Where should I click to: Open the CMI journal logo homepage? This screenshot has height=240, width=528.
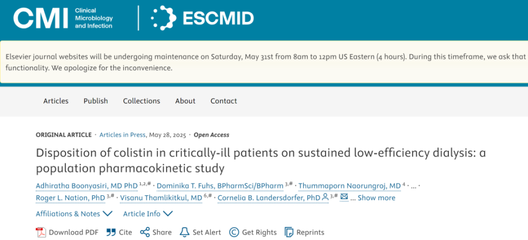(x=63, y=19)
